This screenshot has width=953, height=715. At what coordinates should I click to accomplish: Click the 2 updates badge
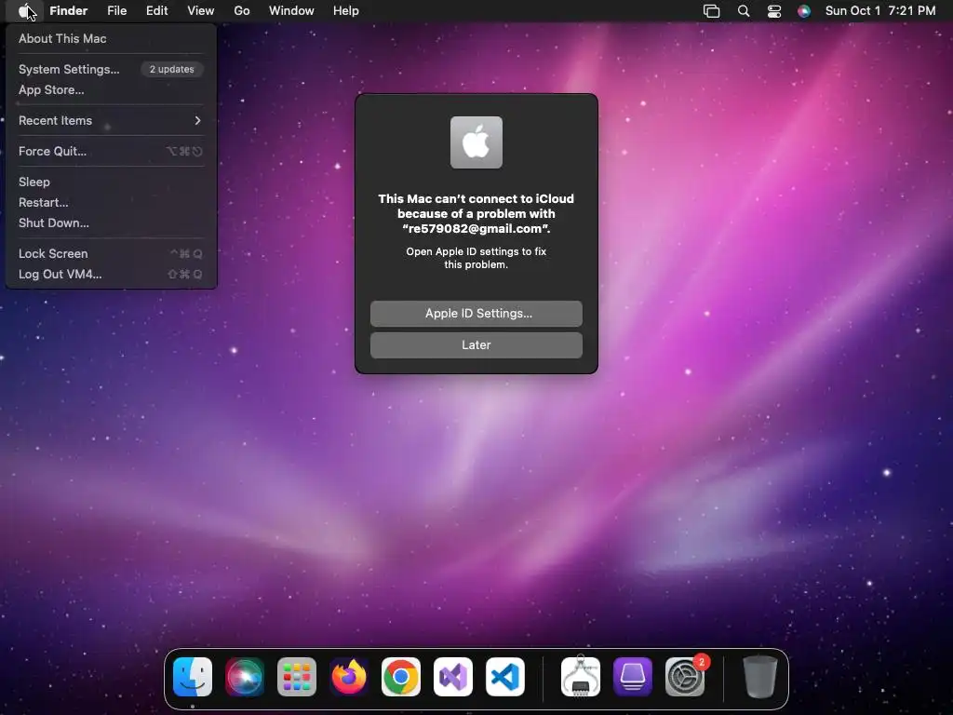[x=172, y=69]
